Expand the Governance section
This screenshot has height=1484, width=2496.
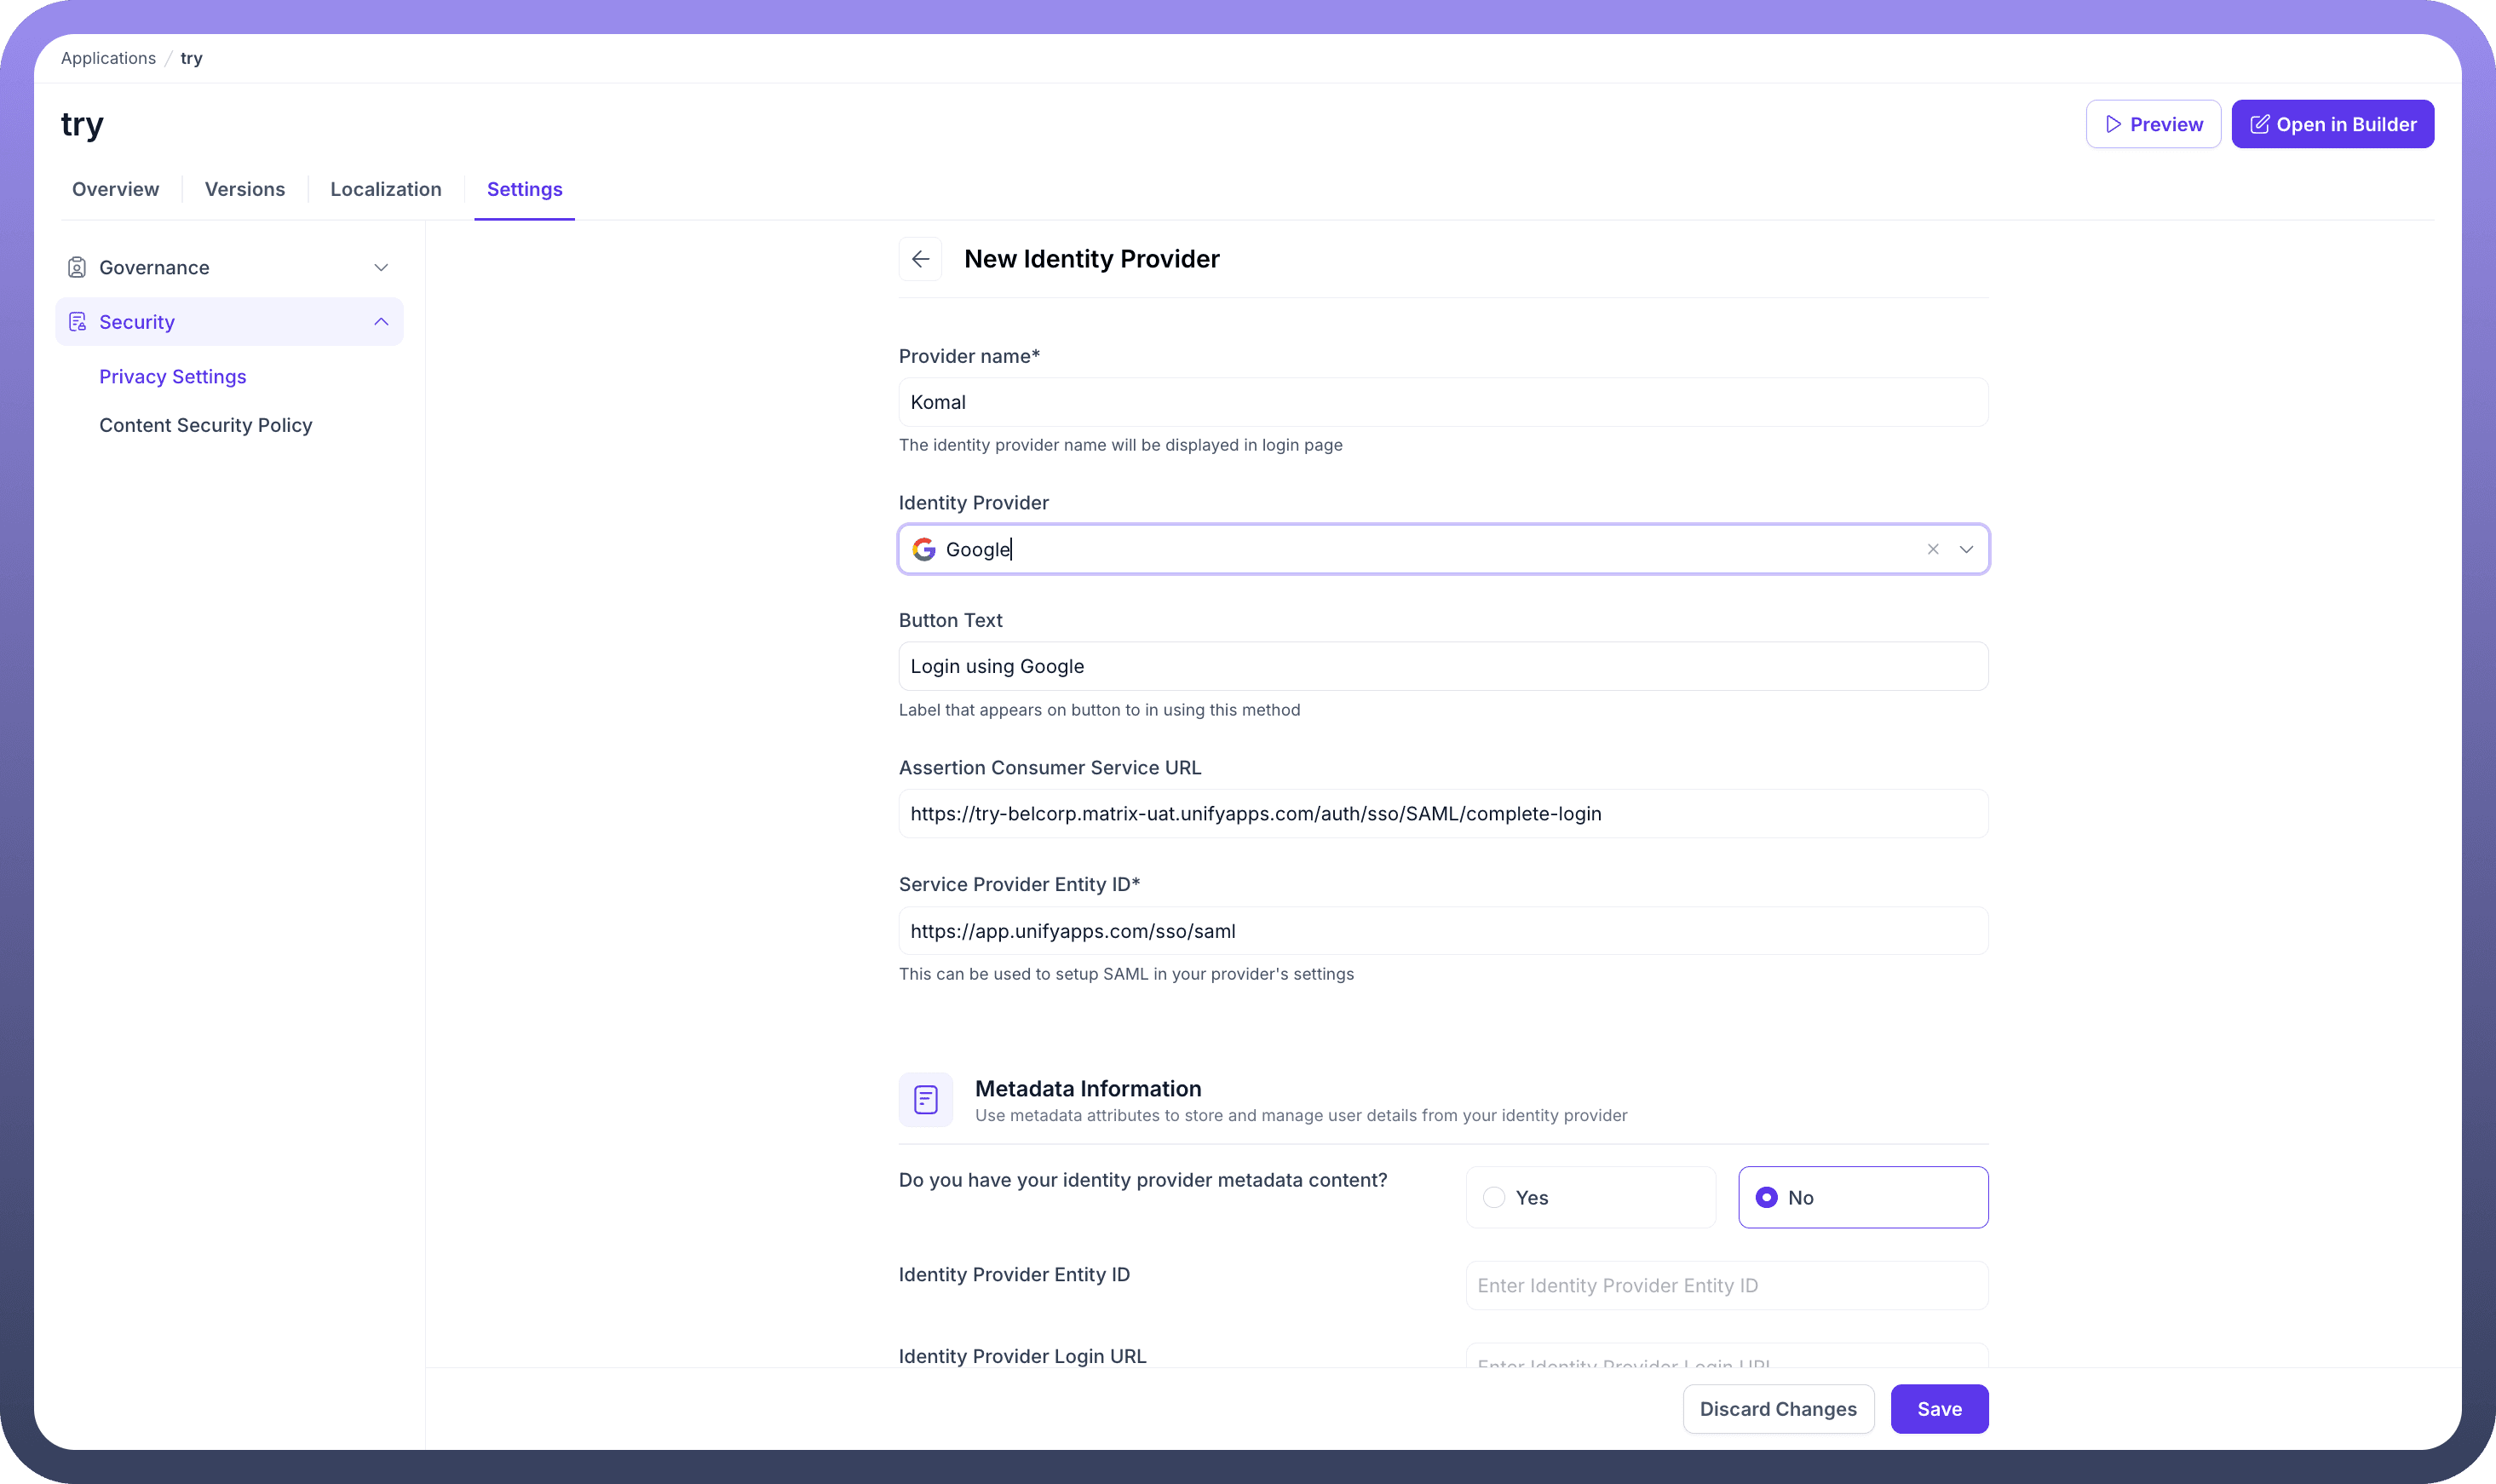[x=381, y=267]
